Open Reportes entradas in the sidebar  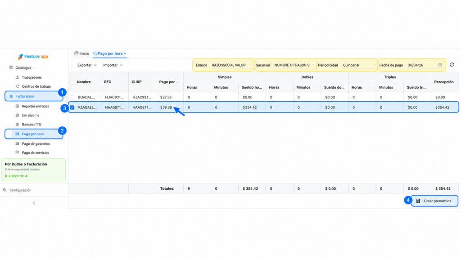click(36, 106)
